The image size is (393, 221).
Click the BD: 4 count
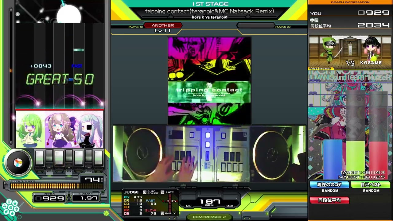point(133,207)
